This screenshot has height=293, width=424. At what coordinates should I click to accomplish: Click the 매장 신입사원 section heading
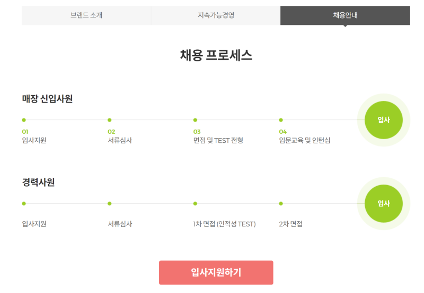47,99
